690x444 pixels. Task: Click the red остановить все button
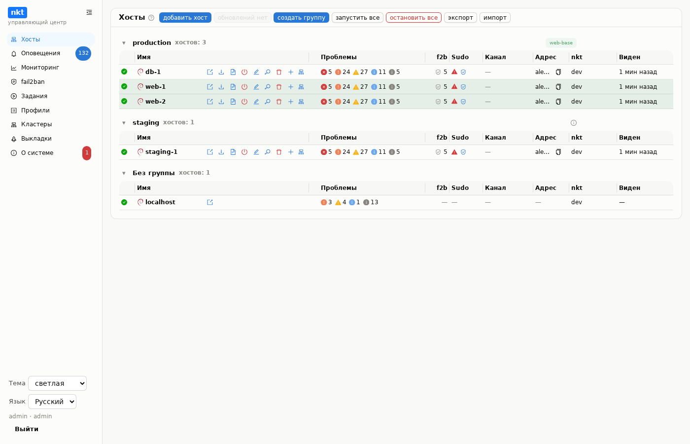point(414,18)
